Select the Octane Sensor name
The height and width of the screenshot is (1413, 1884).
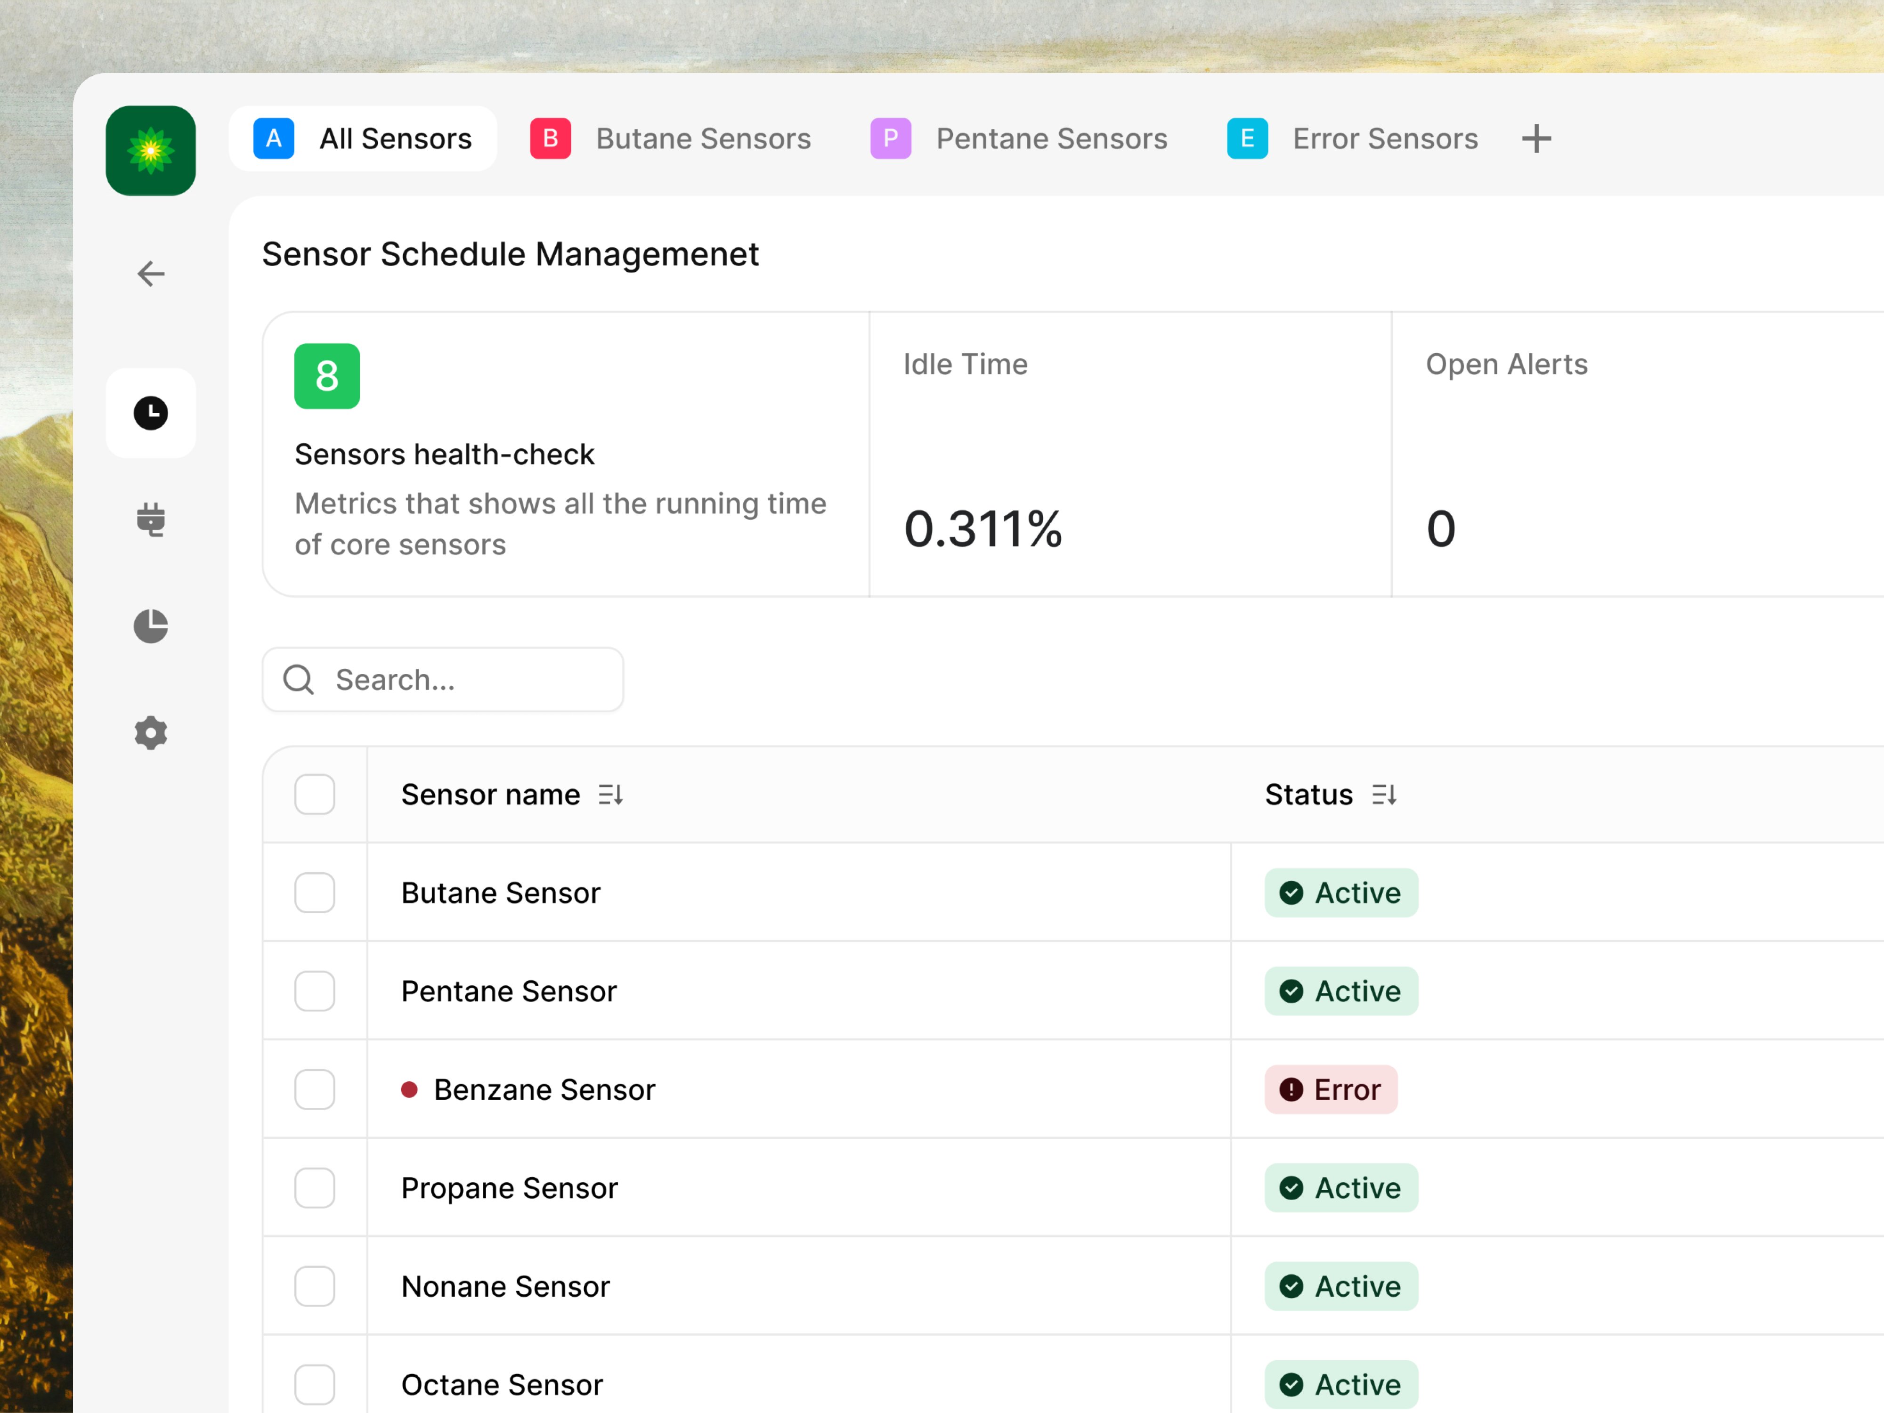tap(503, 1385)
